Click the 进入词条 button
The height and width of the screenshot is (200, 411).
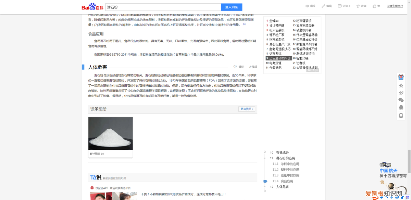click(x=232, y=7)
